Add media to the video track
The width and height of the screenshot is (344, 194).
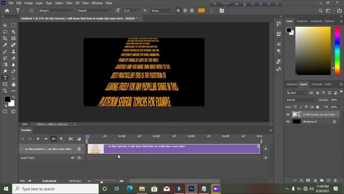coord(266,149)
